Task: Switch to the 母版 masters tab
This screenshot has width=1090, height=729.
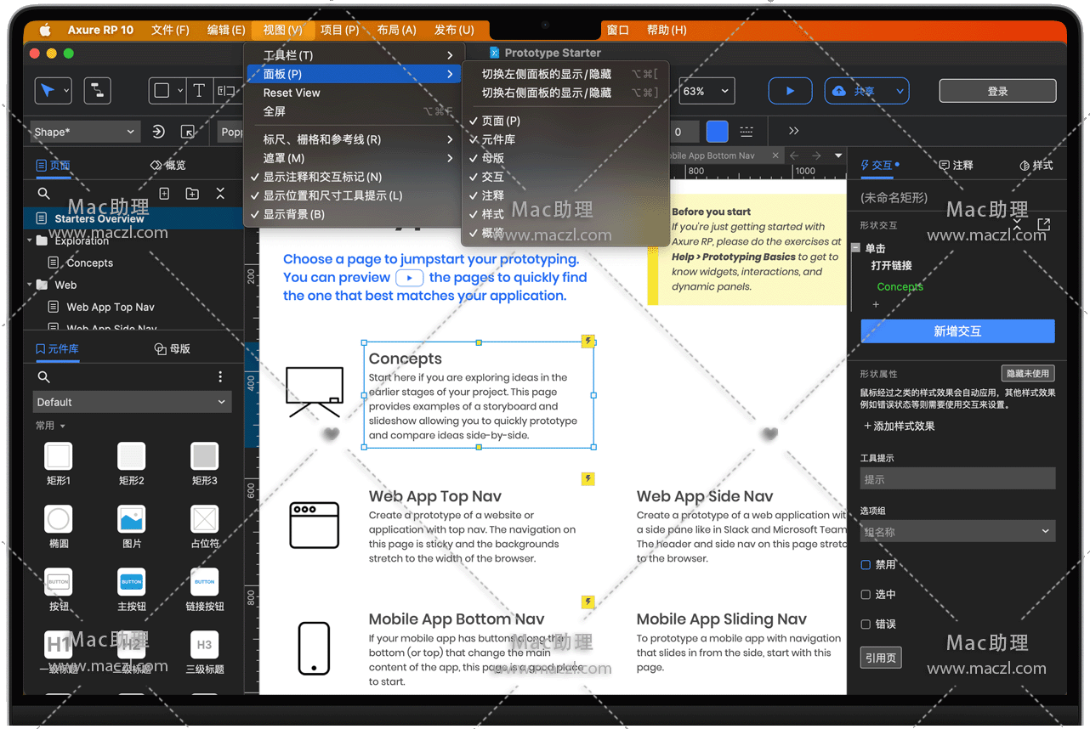Action: [172, 348]
